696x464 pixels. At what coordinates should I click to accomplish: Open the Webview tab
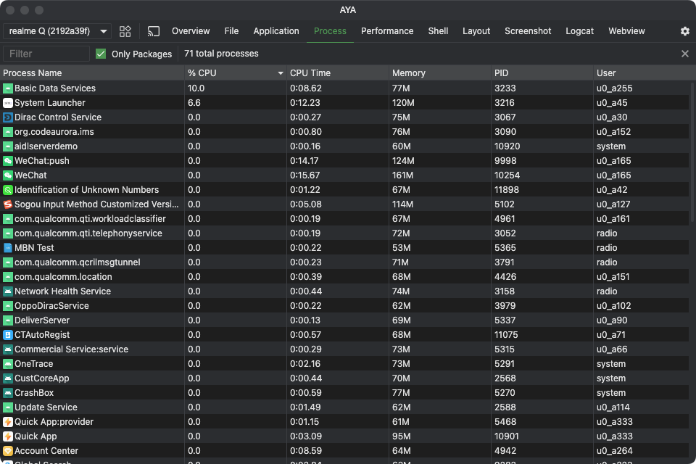626,31
